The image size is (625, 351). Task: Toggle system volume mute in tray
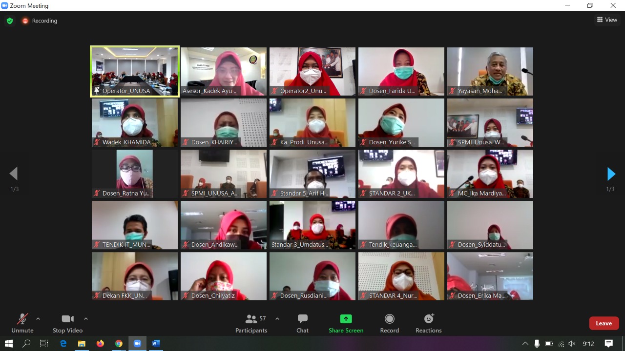coord(572,344)
